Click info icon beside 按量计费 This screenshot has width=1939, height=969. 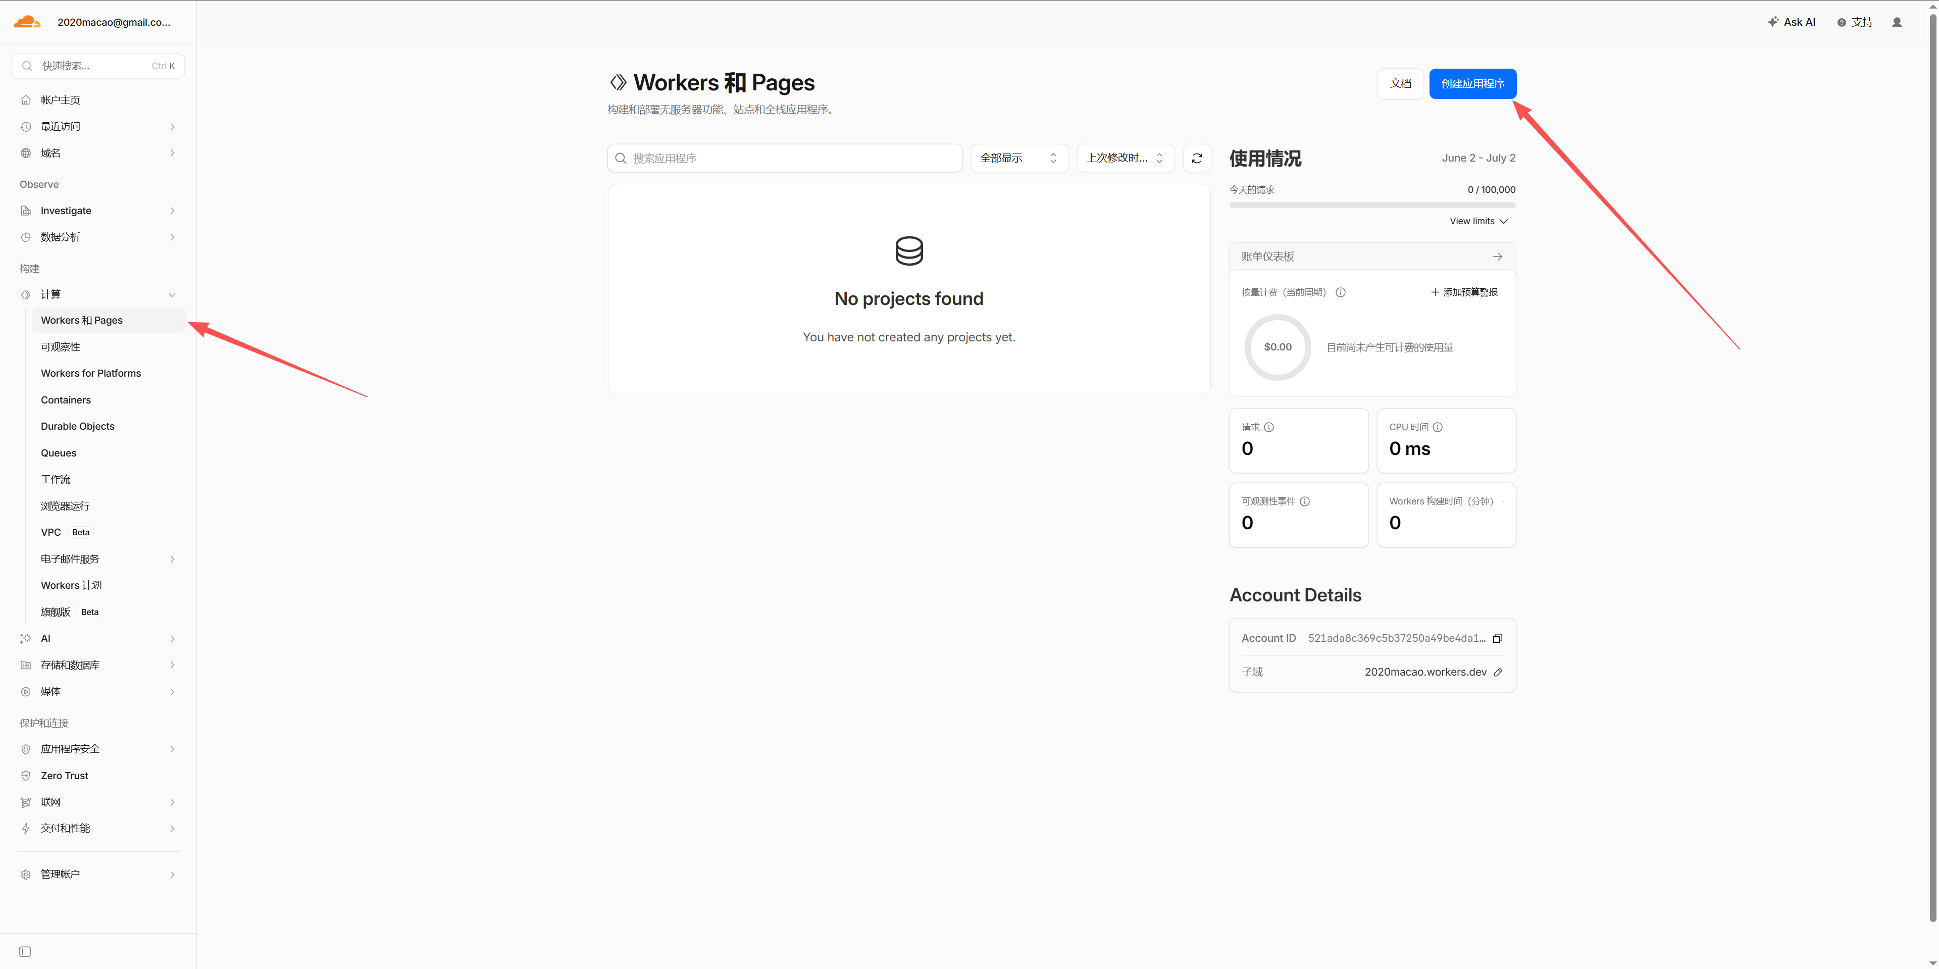(x=1341, y=292)
